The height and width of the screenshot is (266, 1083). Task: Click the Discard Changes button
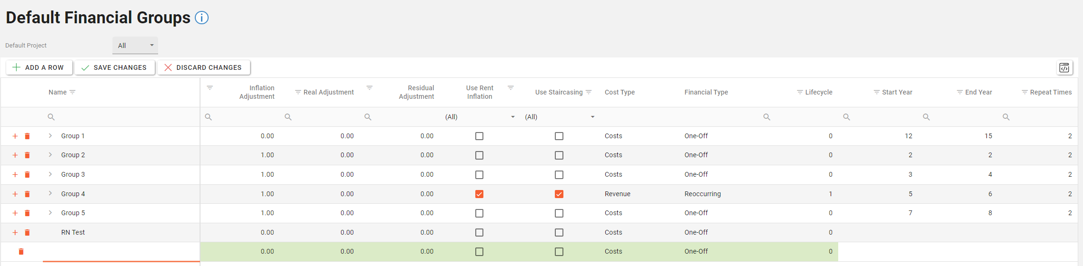point(203,67)
